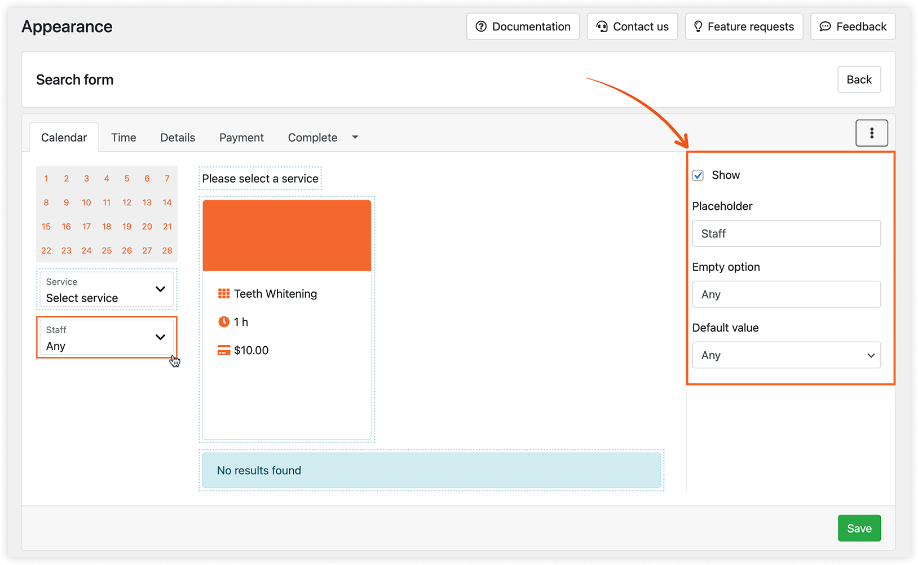Viewport: 918px width, 565px height.
Task: Click the question mark icon beside Documentation
Action: [481, 26]
